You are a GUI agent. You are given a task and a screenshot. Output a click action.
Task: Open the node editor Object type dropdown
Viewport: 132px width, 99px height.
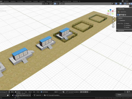(x=19, y=92)
